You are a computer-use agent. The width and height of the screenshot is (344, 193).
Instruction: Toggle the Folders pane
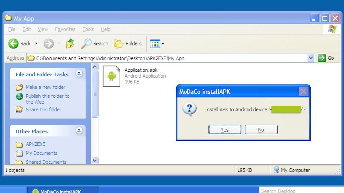coord(128,44)
